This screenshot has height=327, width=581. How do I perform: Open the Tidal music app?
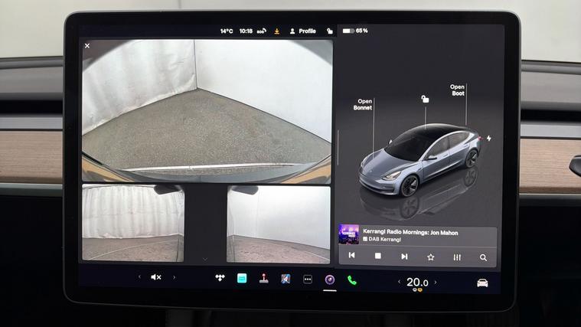pos(220,279)
